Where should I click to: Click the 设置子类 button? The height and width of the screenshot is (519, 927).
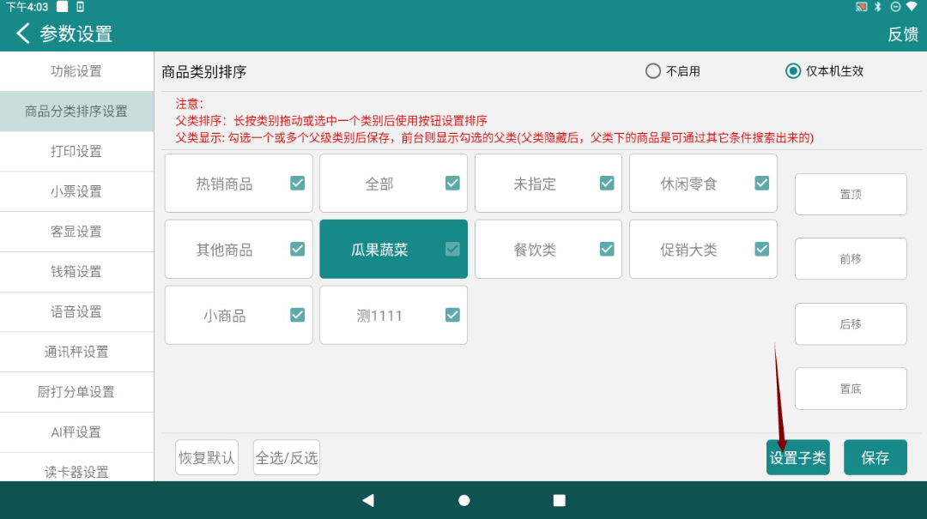[x=797, y=458]
